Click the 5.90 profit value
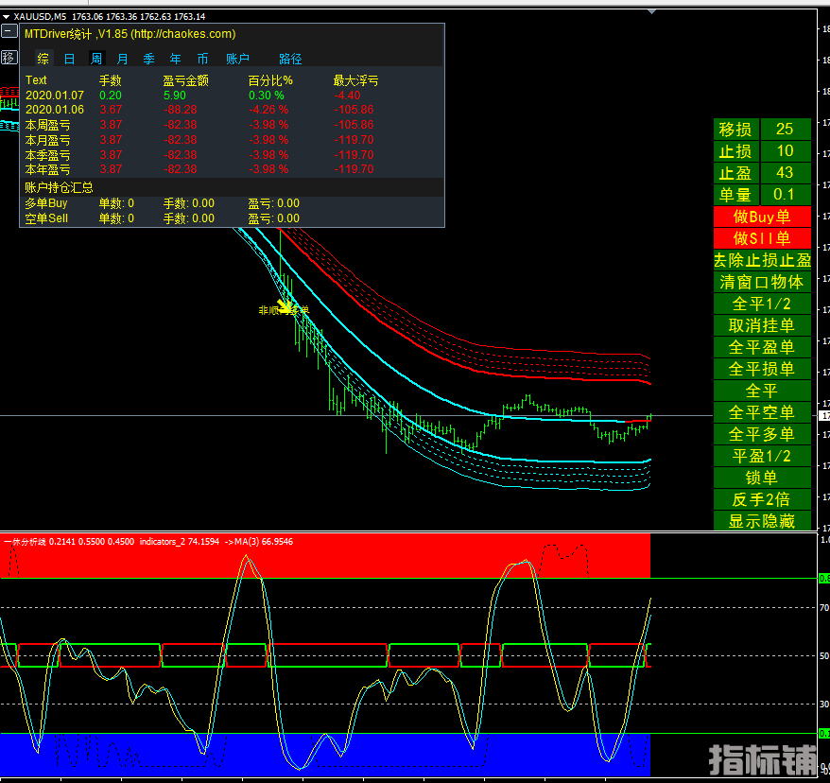Screen dimensions: 830x783 (x=174, y=96)
